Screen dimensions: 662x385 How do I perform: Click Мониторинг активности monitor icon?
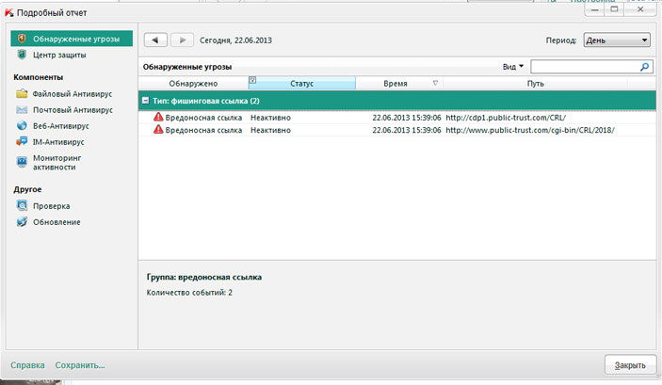22,162
